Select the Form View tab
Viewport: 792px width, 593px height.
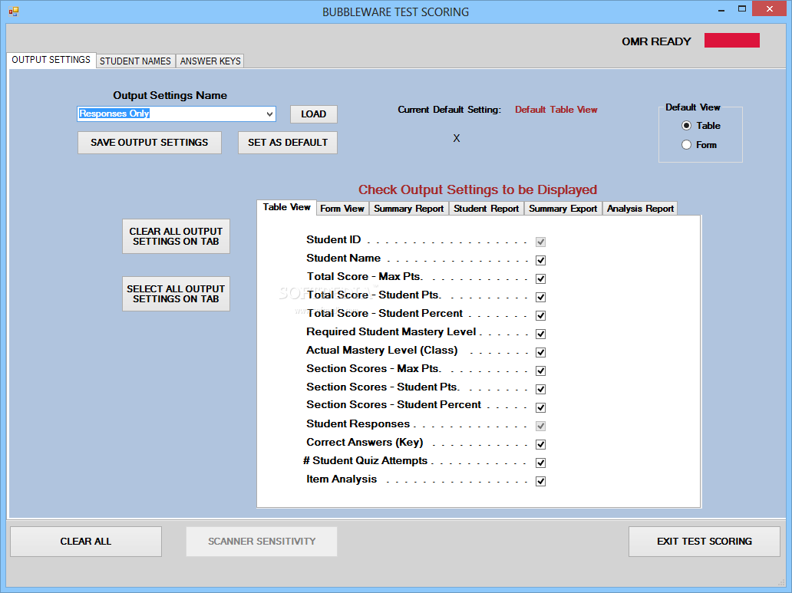point(342,209)
